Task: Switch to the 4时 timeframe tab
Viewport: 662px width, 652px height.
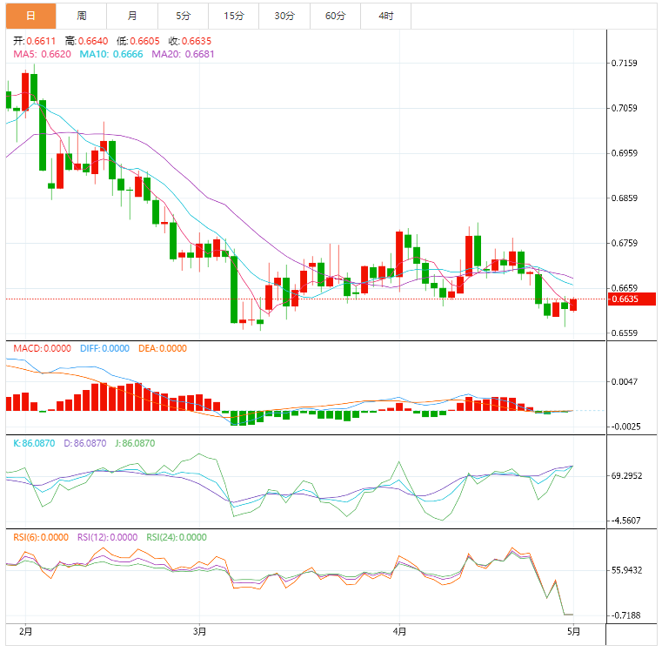Action: 386,16
